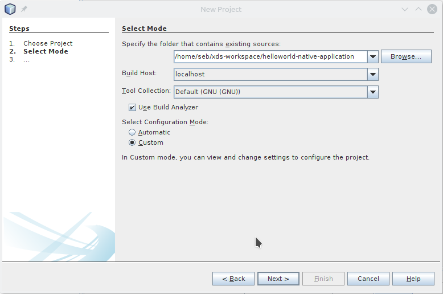The image size is (443, 294).
Task: Go to the previous step with Back
Action: pos(233,279)
